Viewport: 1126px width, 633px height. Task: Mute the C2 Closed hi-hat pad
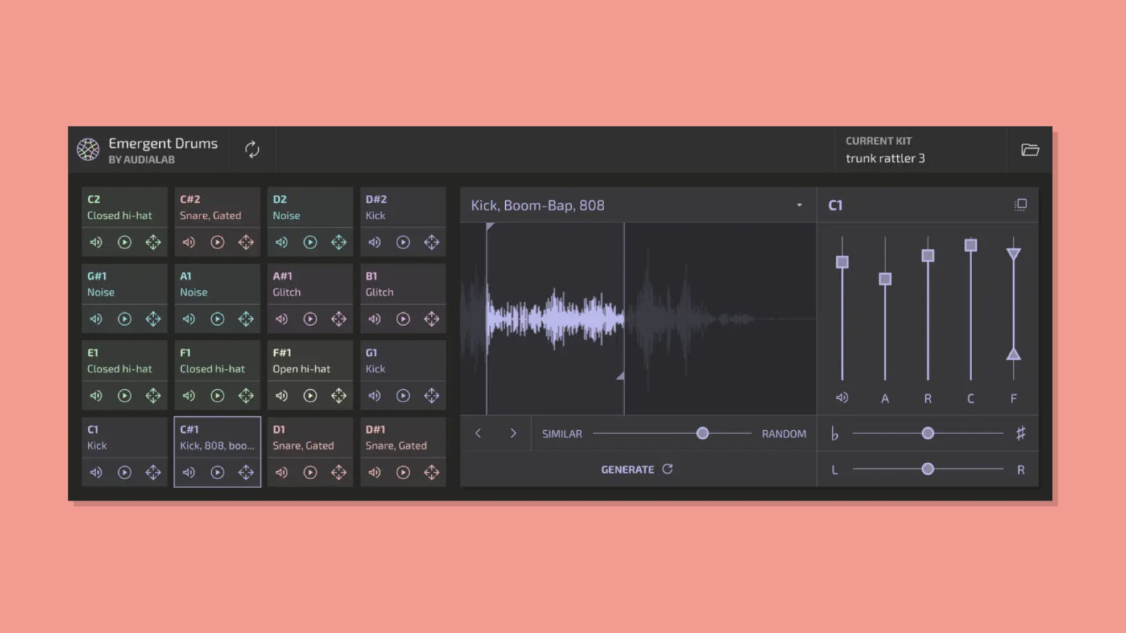click(x=96, y=243)
